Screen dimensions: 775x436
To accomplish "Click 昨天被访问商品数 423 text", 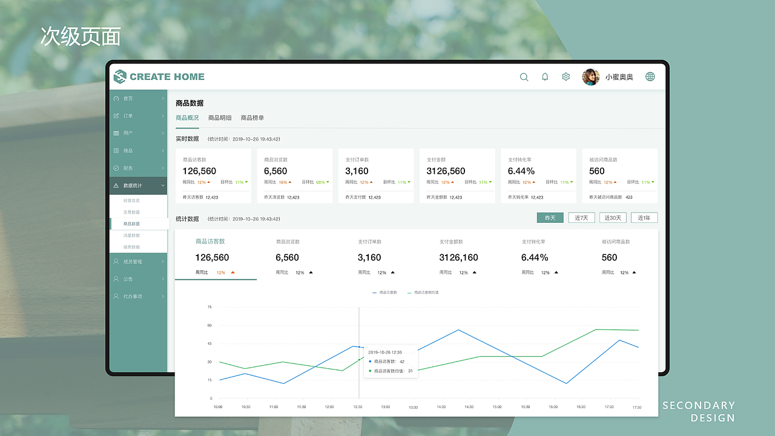I will coord(611,197).
